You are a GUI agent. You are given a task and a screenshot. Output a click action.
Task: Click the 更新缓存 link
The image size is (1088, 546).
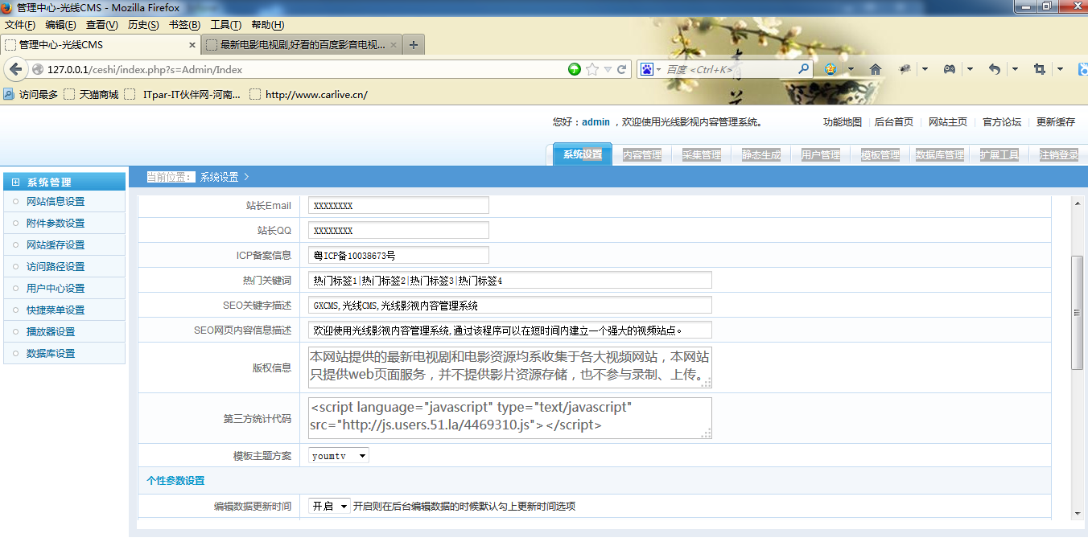point(1056,122)
